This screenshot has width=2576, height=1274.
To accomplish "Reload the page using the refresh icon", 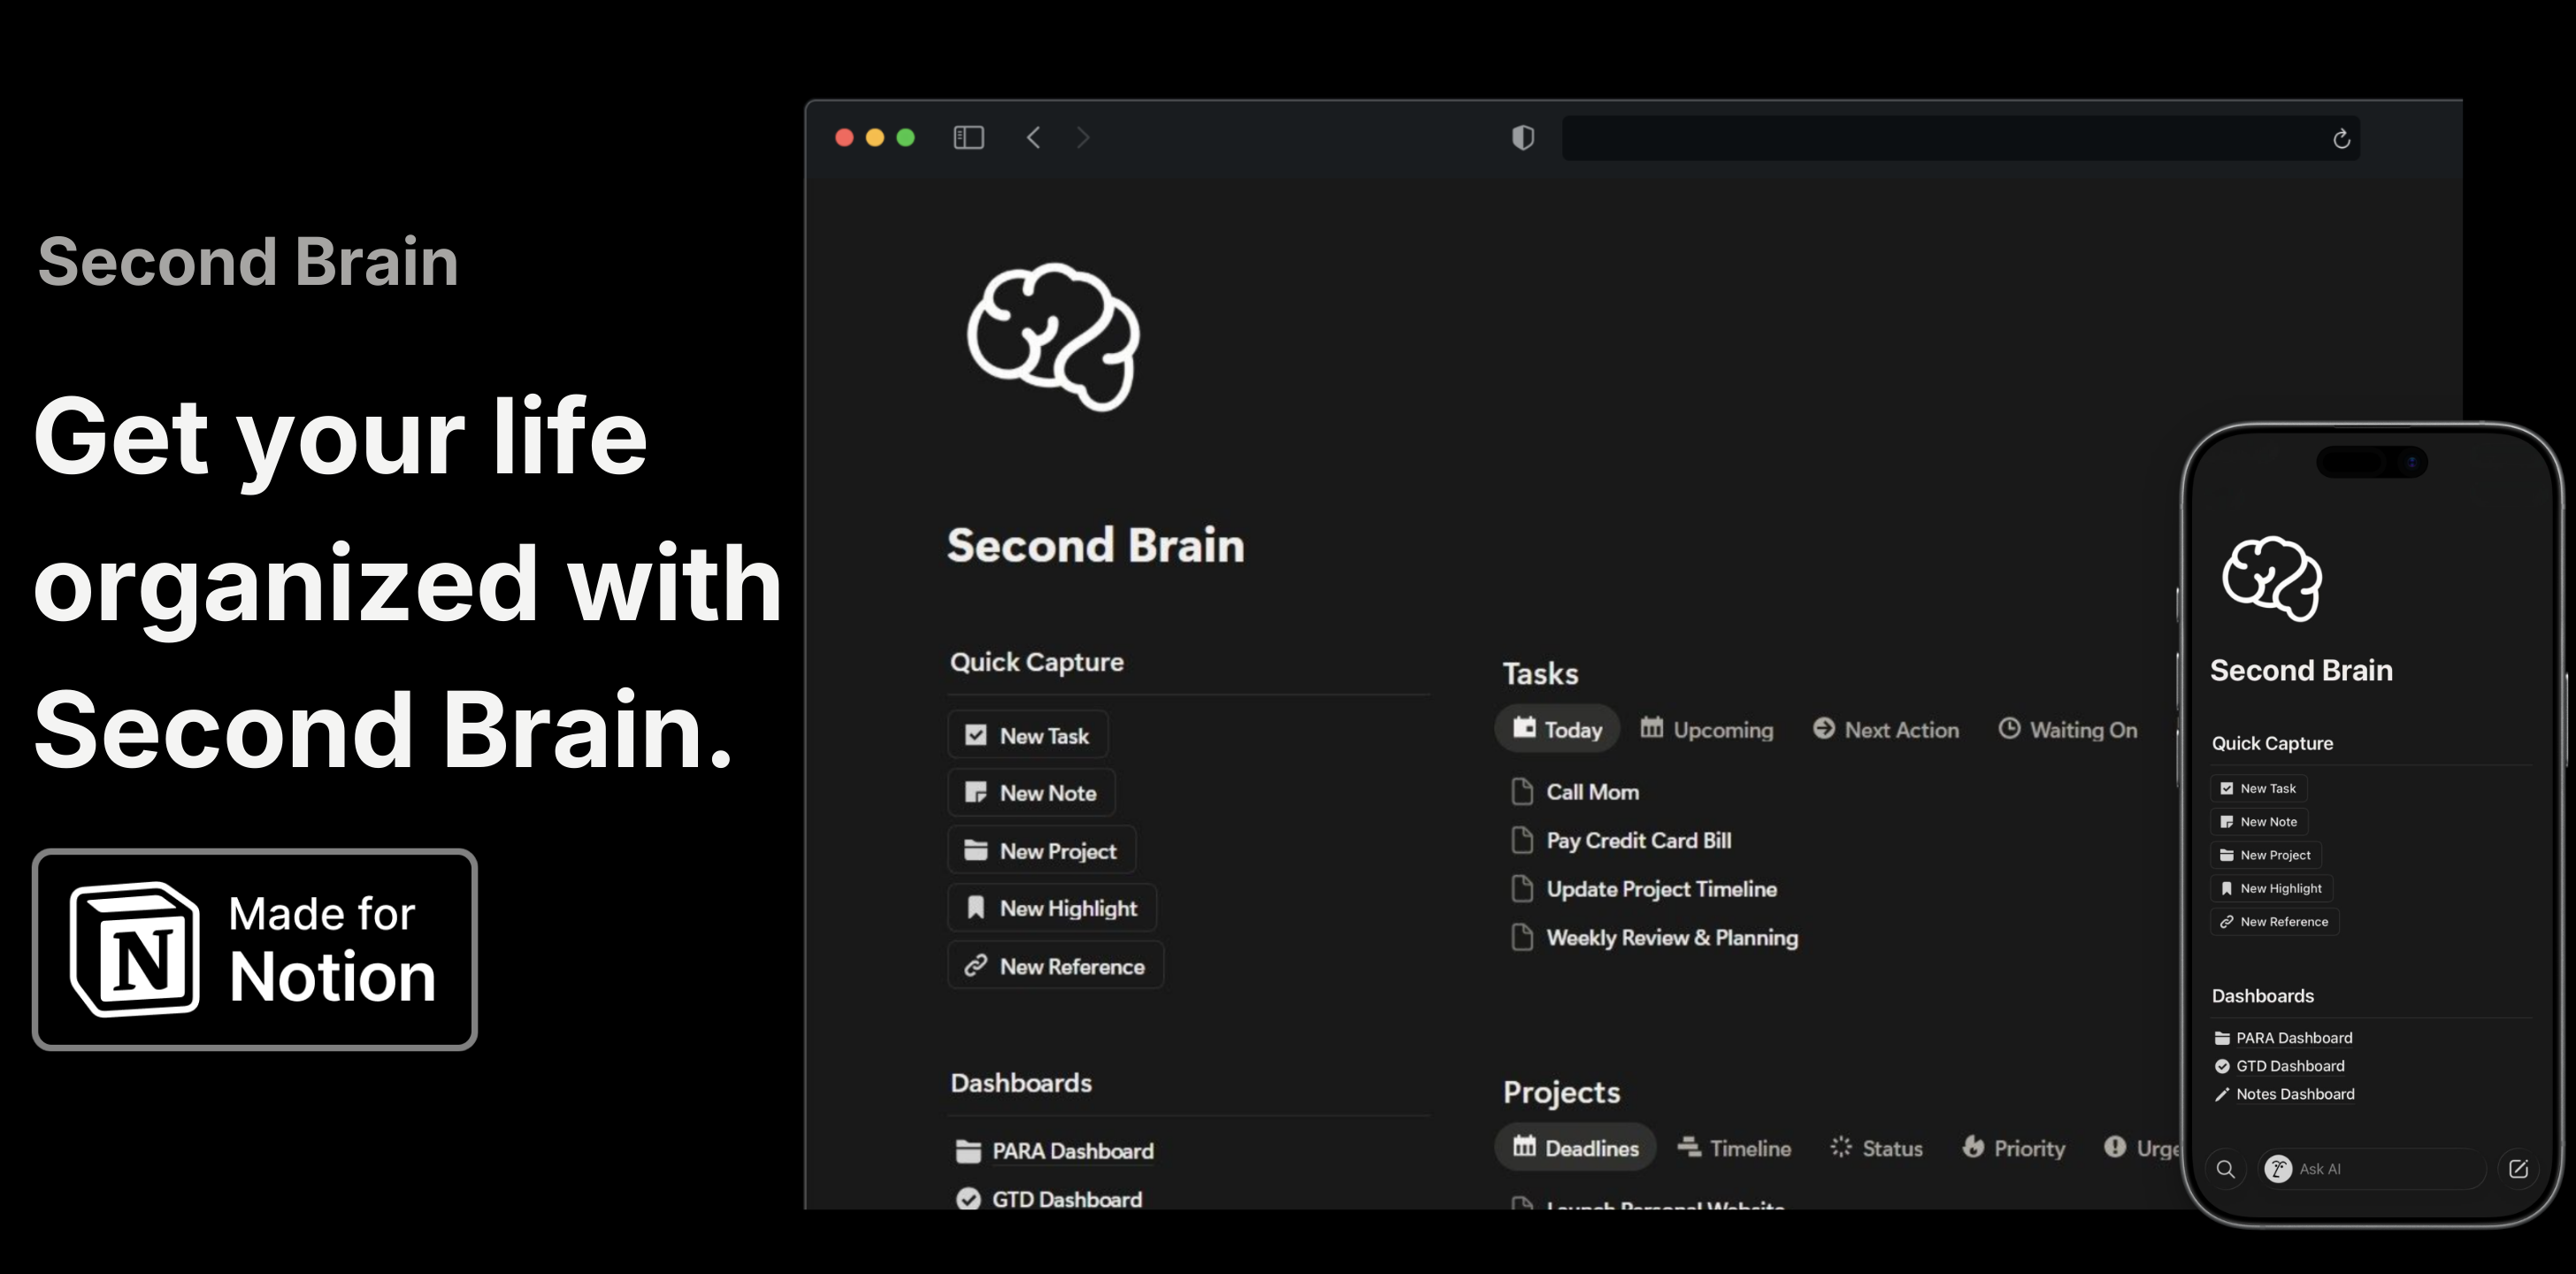I will (2342, 138).
